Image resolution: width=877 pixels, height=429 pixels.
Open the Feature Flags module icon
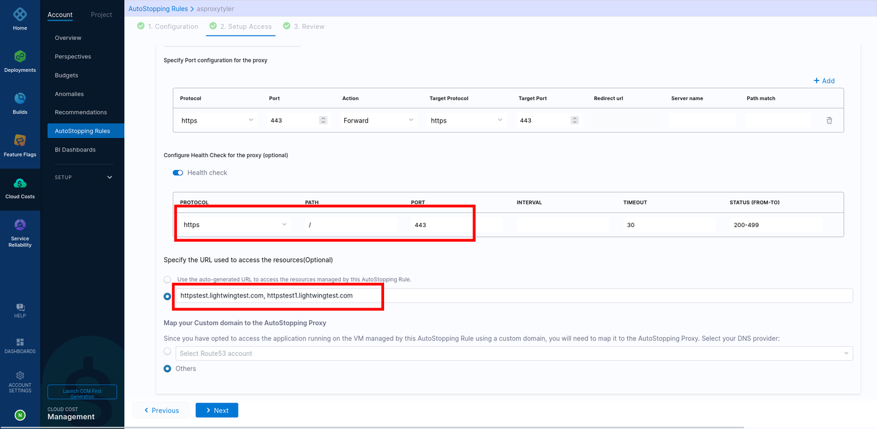pyautogui.click(x=20, y=141)
